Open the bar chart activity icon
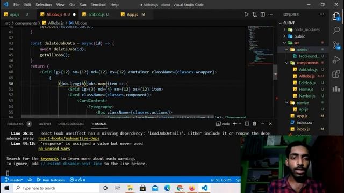Viewport: 344px width, 193px height. 336,88
